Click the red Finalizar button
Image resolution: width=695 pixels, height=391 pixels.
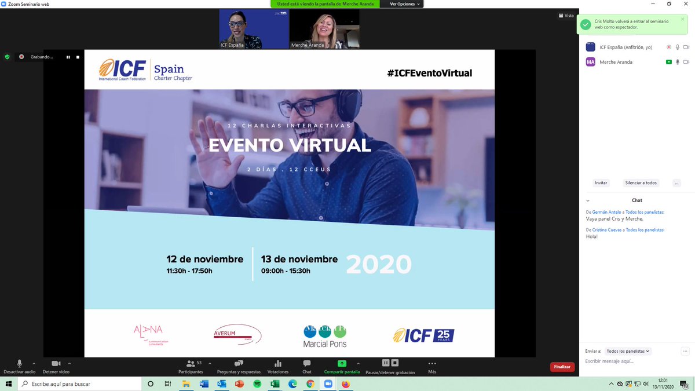[x=562, y=367]
